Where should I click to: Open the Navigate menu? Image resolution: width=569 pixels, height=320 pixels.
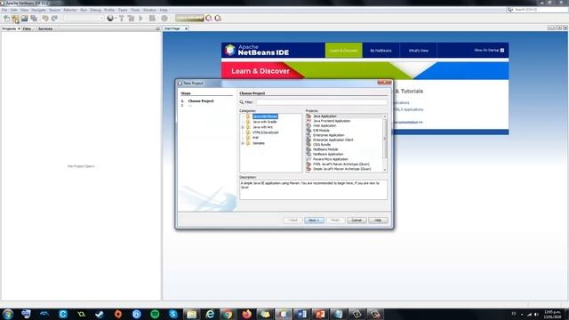[x=38, y=10]
